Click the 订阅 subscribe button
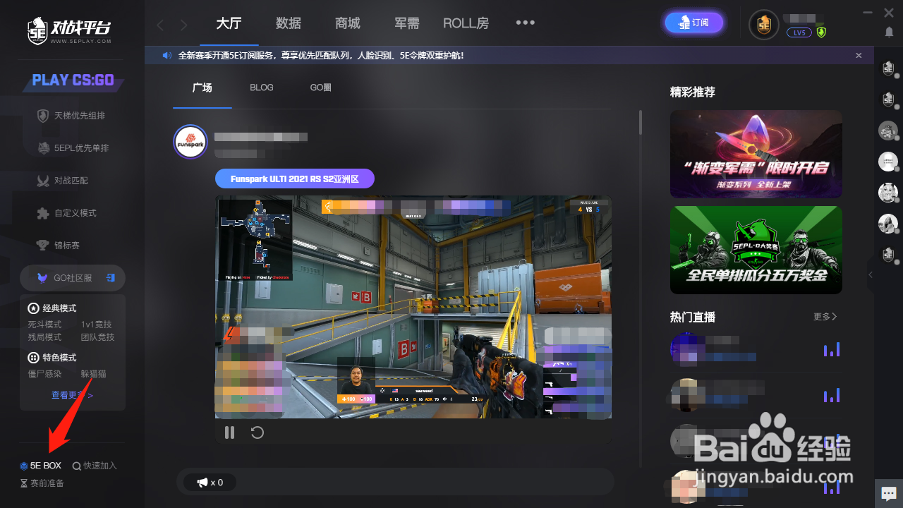The image size is (903, 508). tap(693, 23)
